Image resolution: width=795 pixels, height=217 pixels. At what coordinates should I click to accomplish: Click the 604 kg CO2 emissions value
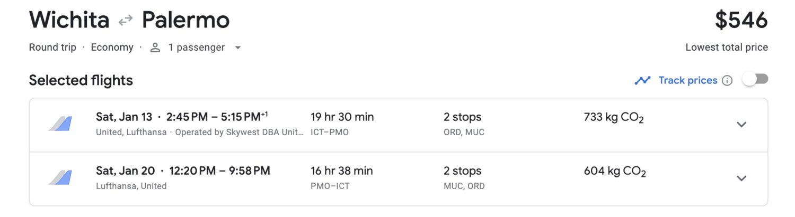tap(614, 172)
